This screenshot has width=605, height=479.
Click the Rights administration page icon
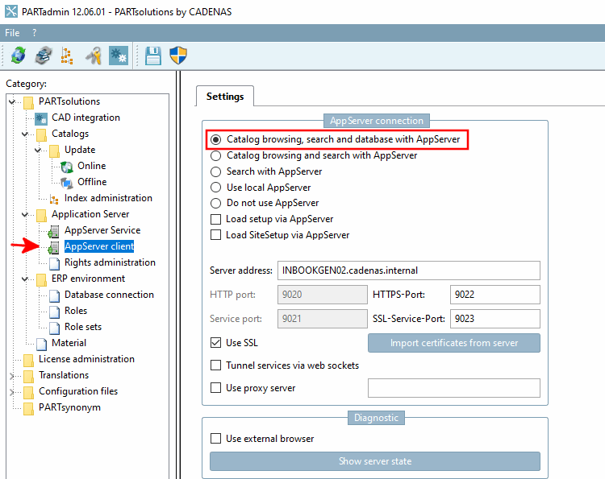pos(54,263)
